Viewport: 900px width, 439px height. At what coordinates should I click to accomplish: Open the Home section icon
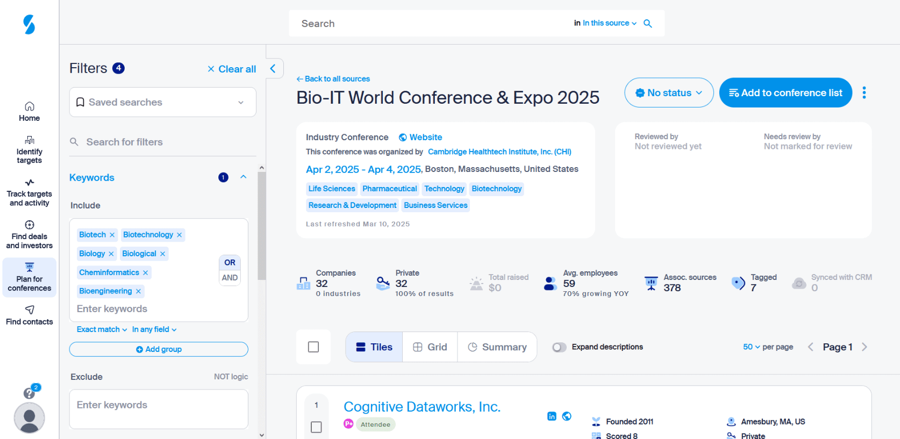tap(30, 106)
